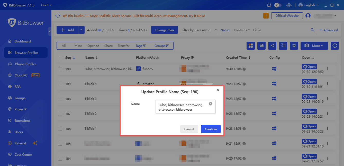
Task: Check the checkbox for row 186
Action: 60,129
